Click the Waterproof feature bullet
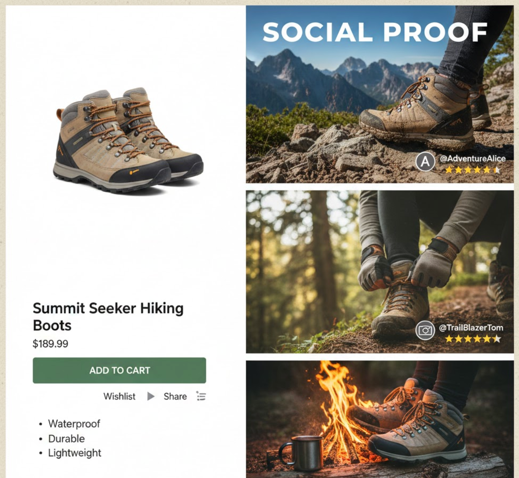The width and height of the screenshot is (519, 478). (x=74, y=424)
